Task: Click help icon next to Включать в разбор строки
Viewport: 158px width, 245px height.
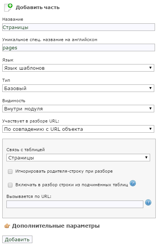Action: point(133,183)
